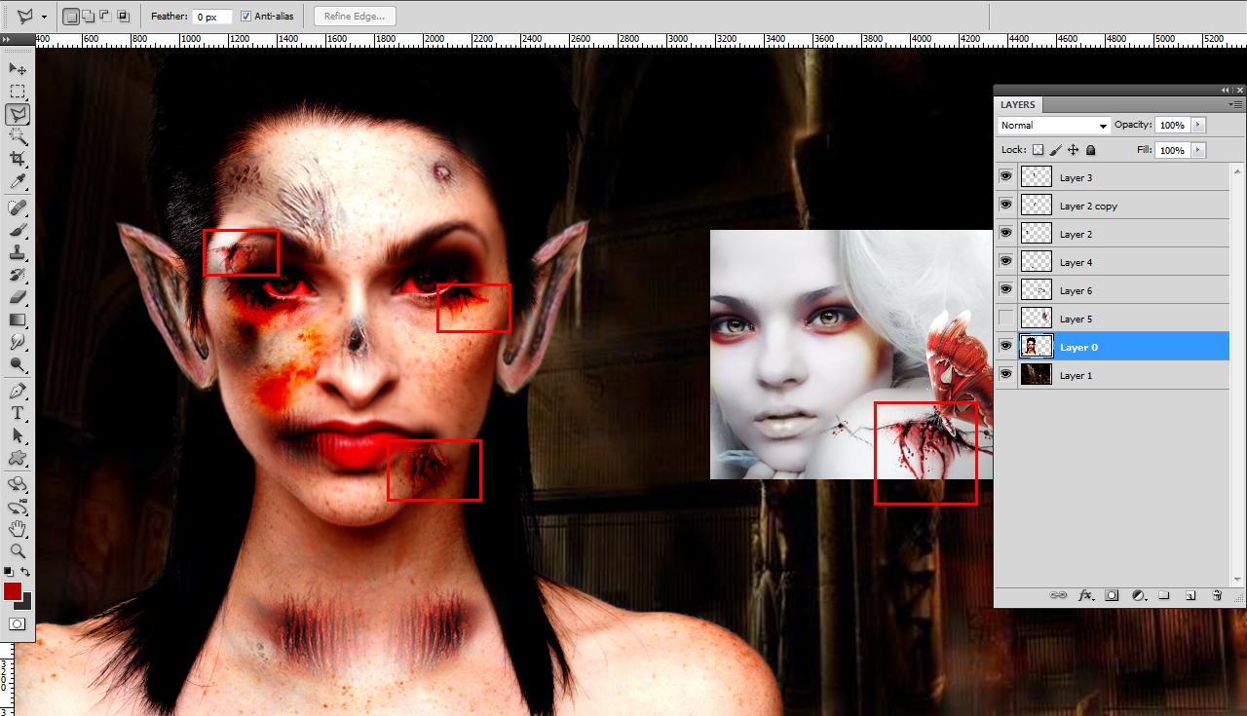
Task: Select the Healing Brush tool
Action: 18,207
